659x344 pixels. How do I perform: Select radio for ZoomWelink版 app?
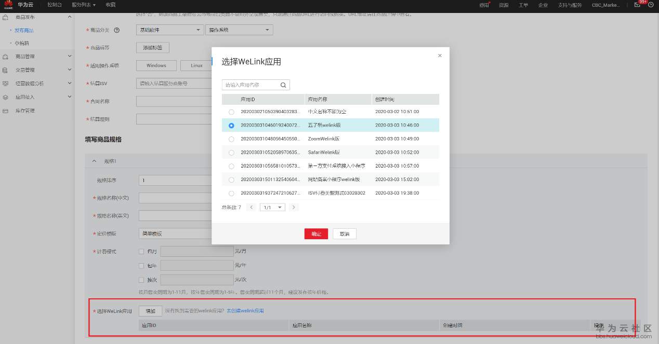tap(231, 139)
